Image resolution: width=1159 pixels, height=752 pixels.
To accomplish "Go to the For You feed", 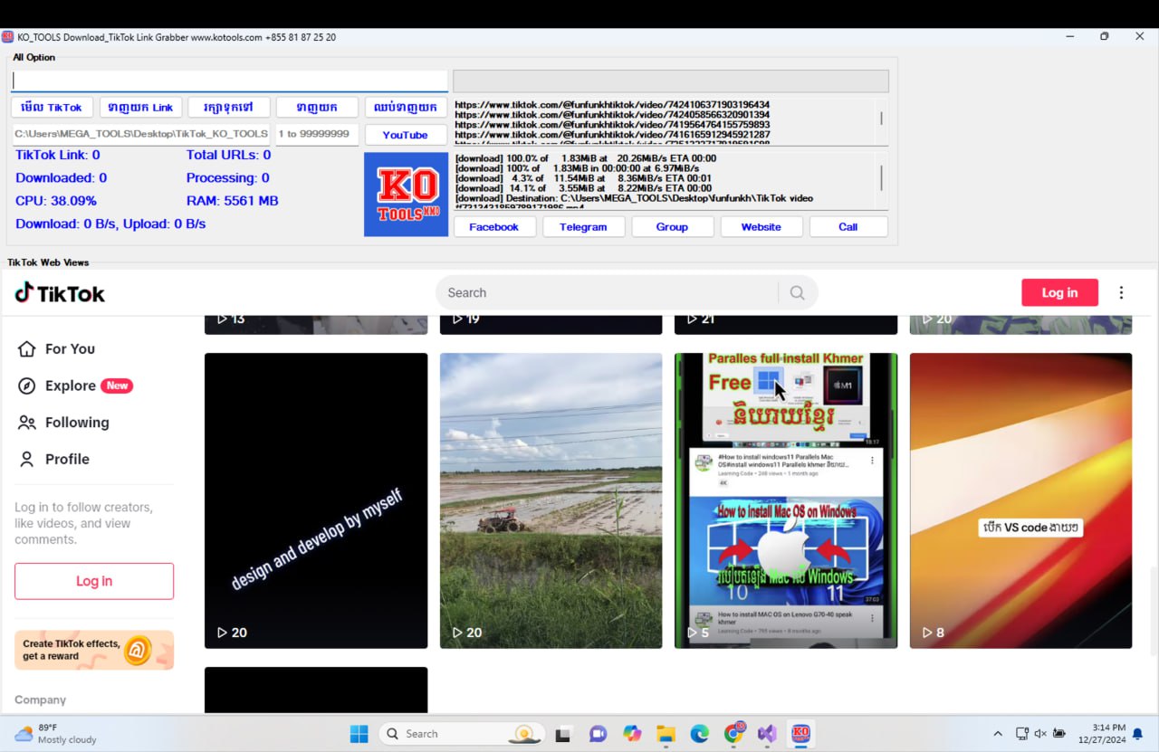I will pos(70,349).
